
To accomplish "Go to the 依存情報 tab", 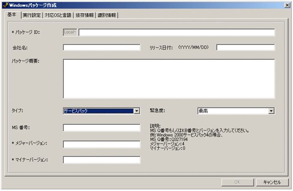I will [84, 15].
